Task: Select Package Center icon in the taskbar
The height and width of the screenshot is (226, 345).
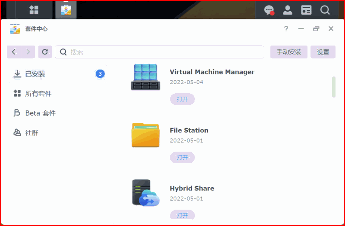Action: pos(66,10)
